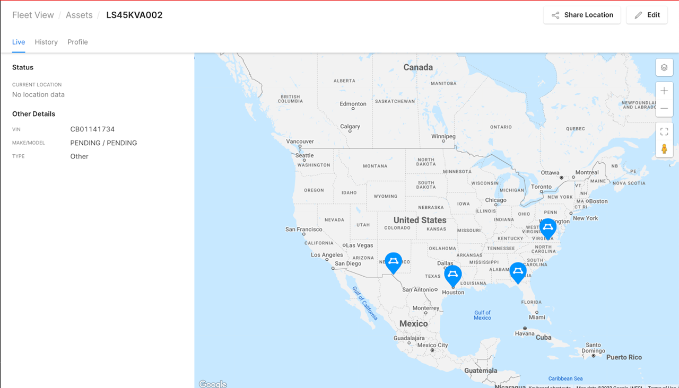This screenshot has width=679, height=388.
Task: Click the pencil icon in Edit
Action: tap(639, 15)
